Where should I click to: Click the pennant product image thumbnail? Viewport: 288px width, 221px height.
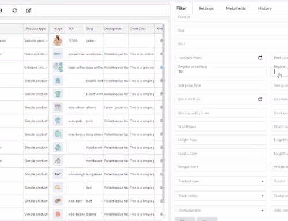(x=58, y=54)
